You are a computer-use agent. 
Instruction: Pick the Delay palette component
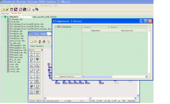pos(31,65)
